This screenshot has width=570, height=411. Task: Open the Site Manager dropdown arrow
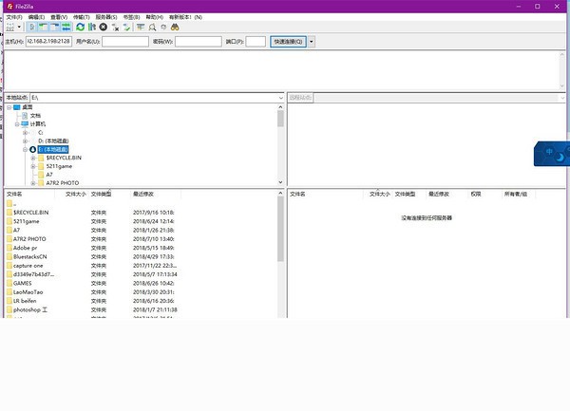click(19, 27)
